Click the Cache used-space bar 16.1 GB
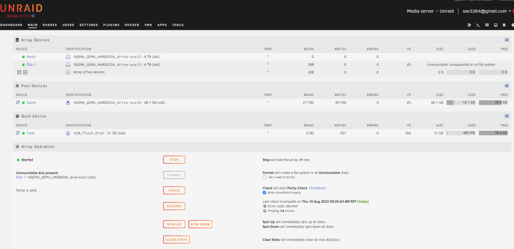This screenshot has width=514, height=249. click(461, 103)
